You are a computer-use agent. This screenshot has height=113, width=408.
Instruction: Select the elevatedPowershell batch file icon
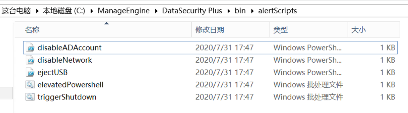[30, 85]
